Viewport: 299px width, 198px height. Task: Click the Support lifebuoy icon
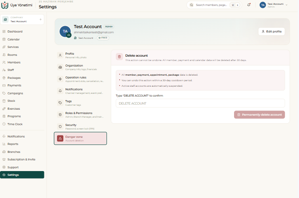pyautogui.click(x=4, y=167)
